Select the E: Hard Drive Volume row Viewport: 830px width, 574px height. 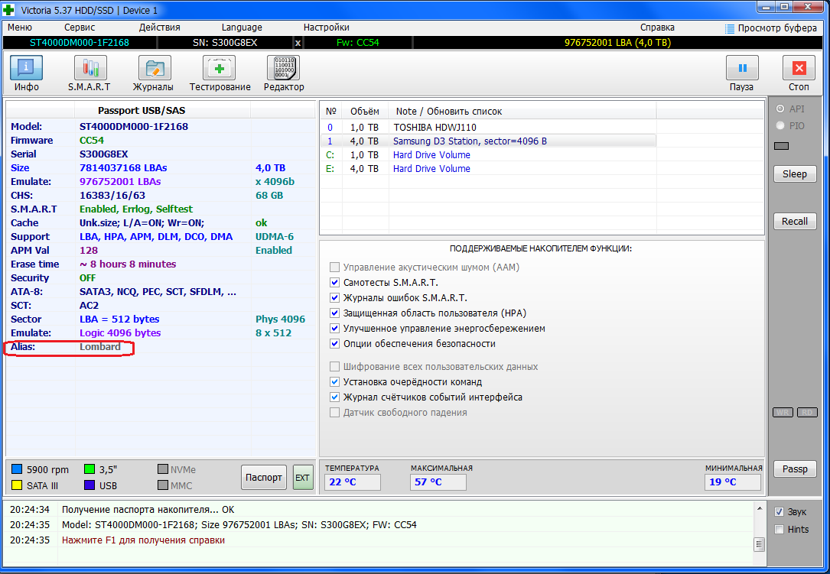488,169
